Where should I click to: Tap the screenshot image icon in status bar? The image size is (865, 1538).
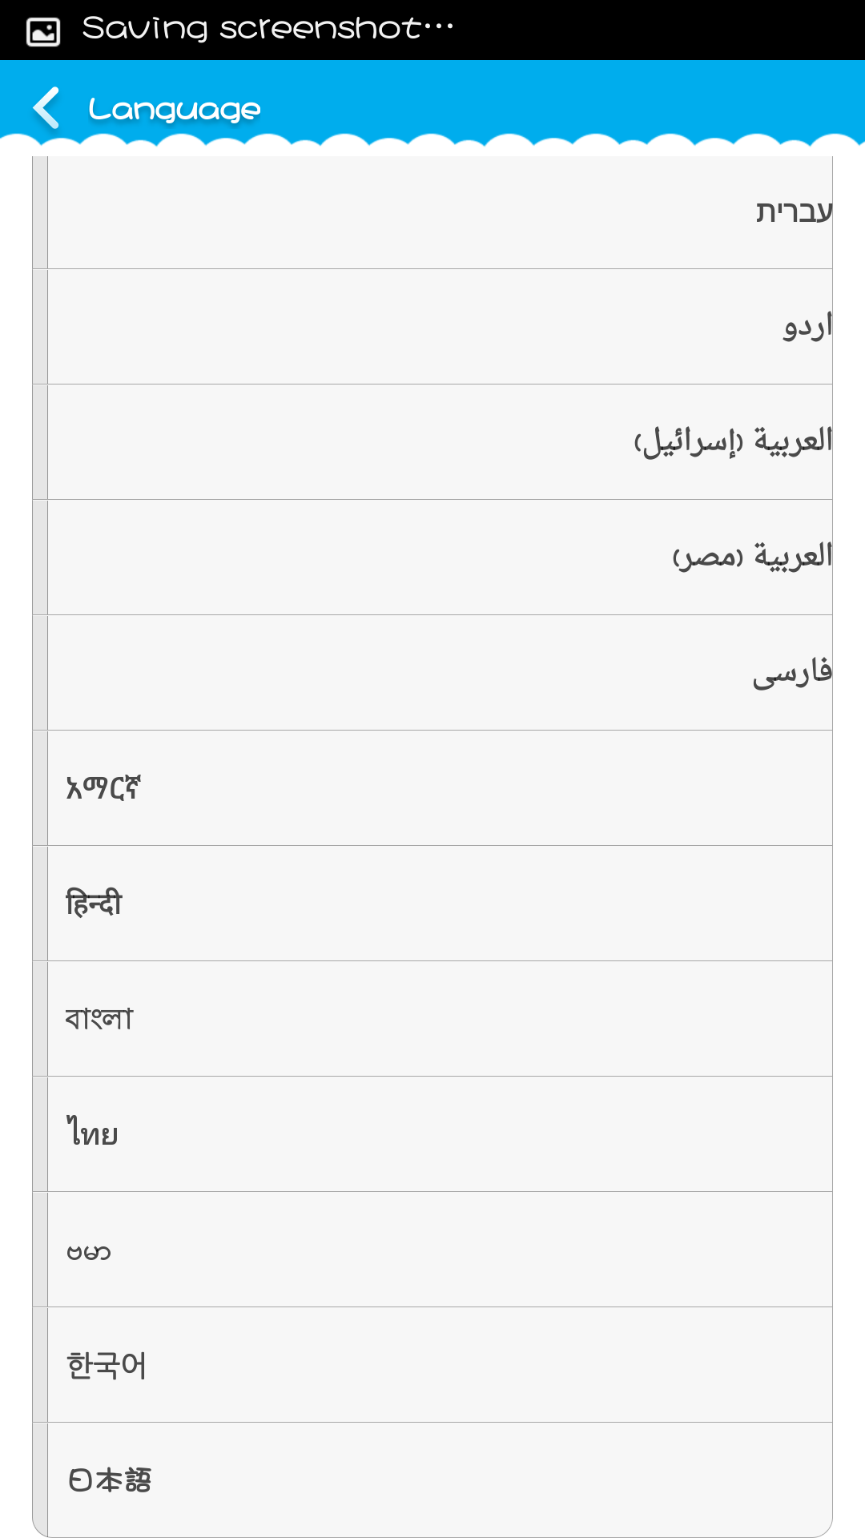pos(43,31)
